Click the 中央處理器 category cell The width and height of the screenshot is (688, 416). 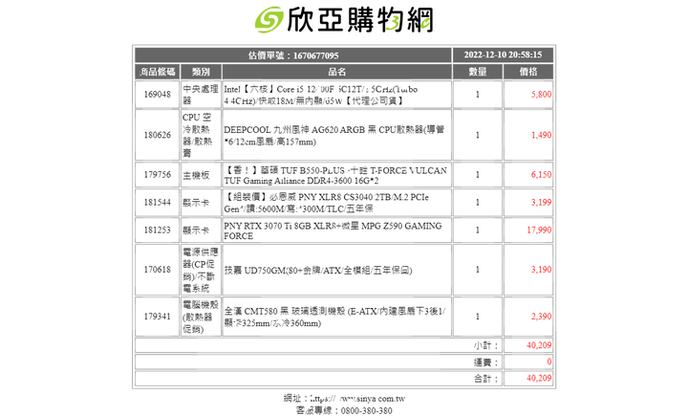(201, 95)
